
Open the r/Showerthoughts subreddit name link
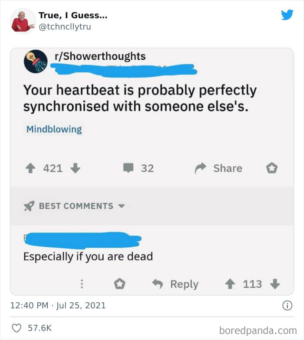tap(100, 56)
